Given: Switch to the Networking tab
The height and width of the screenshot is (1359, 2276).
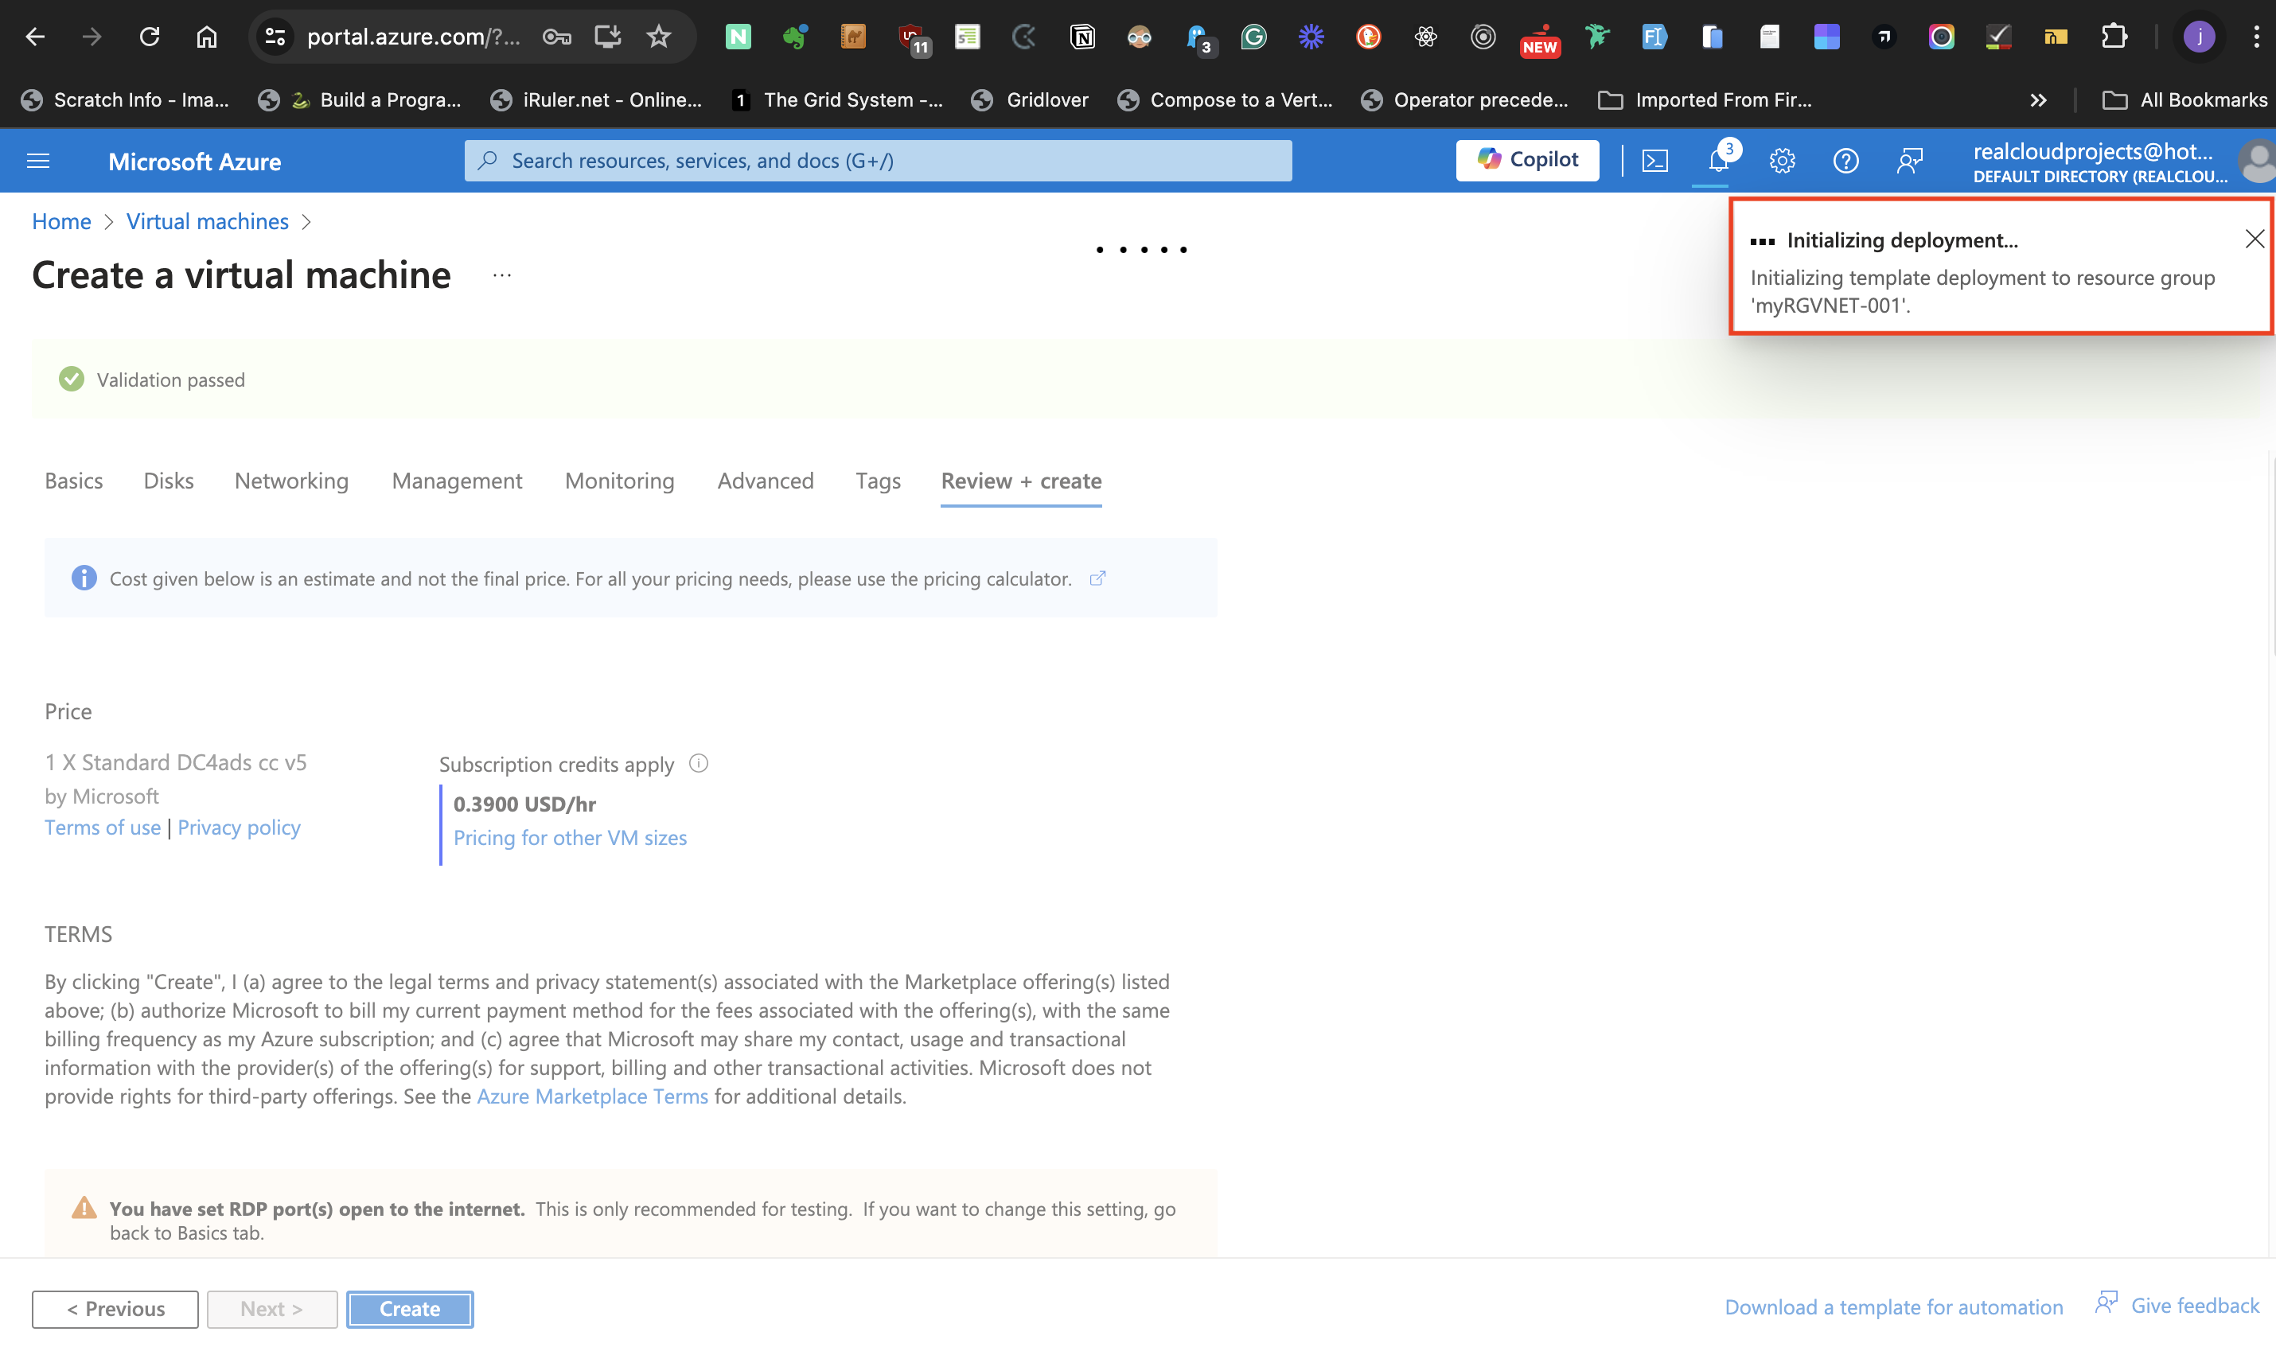Looking at the screenshot, I should coord(291,481).
